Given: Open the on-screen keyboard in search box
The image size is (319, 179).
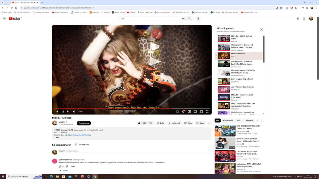Looking at the screenshot, I should tap(183, 19).
